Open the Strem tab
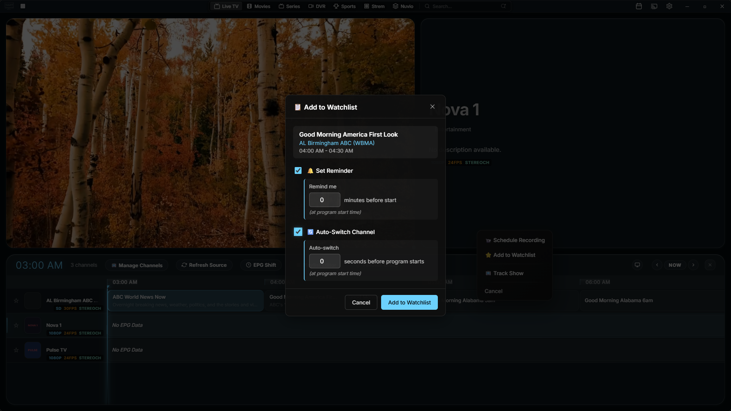Viewport: 731px width, 411px height. 374,6
